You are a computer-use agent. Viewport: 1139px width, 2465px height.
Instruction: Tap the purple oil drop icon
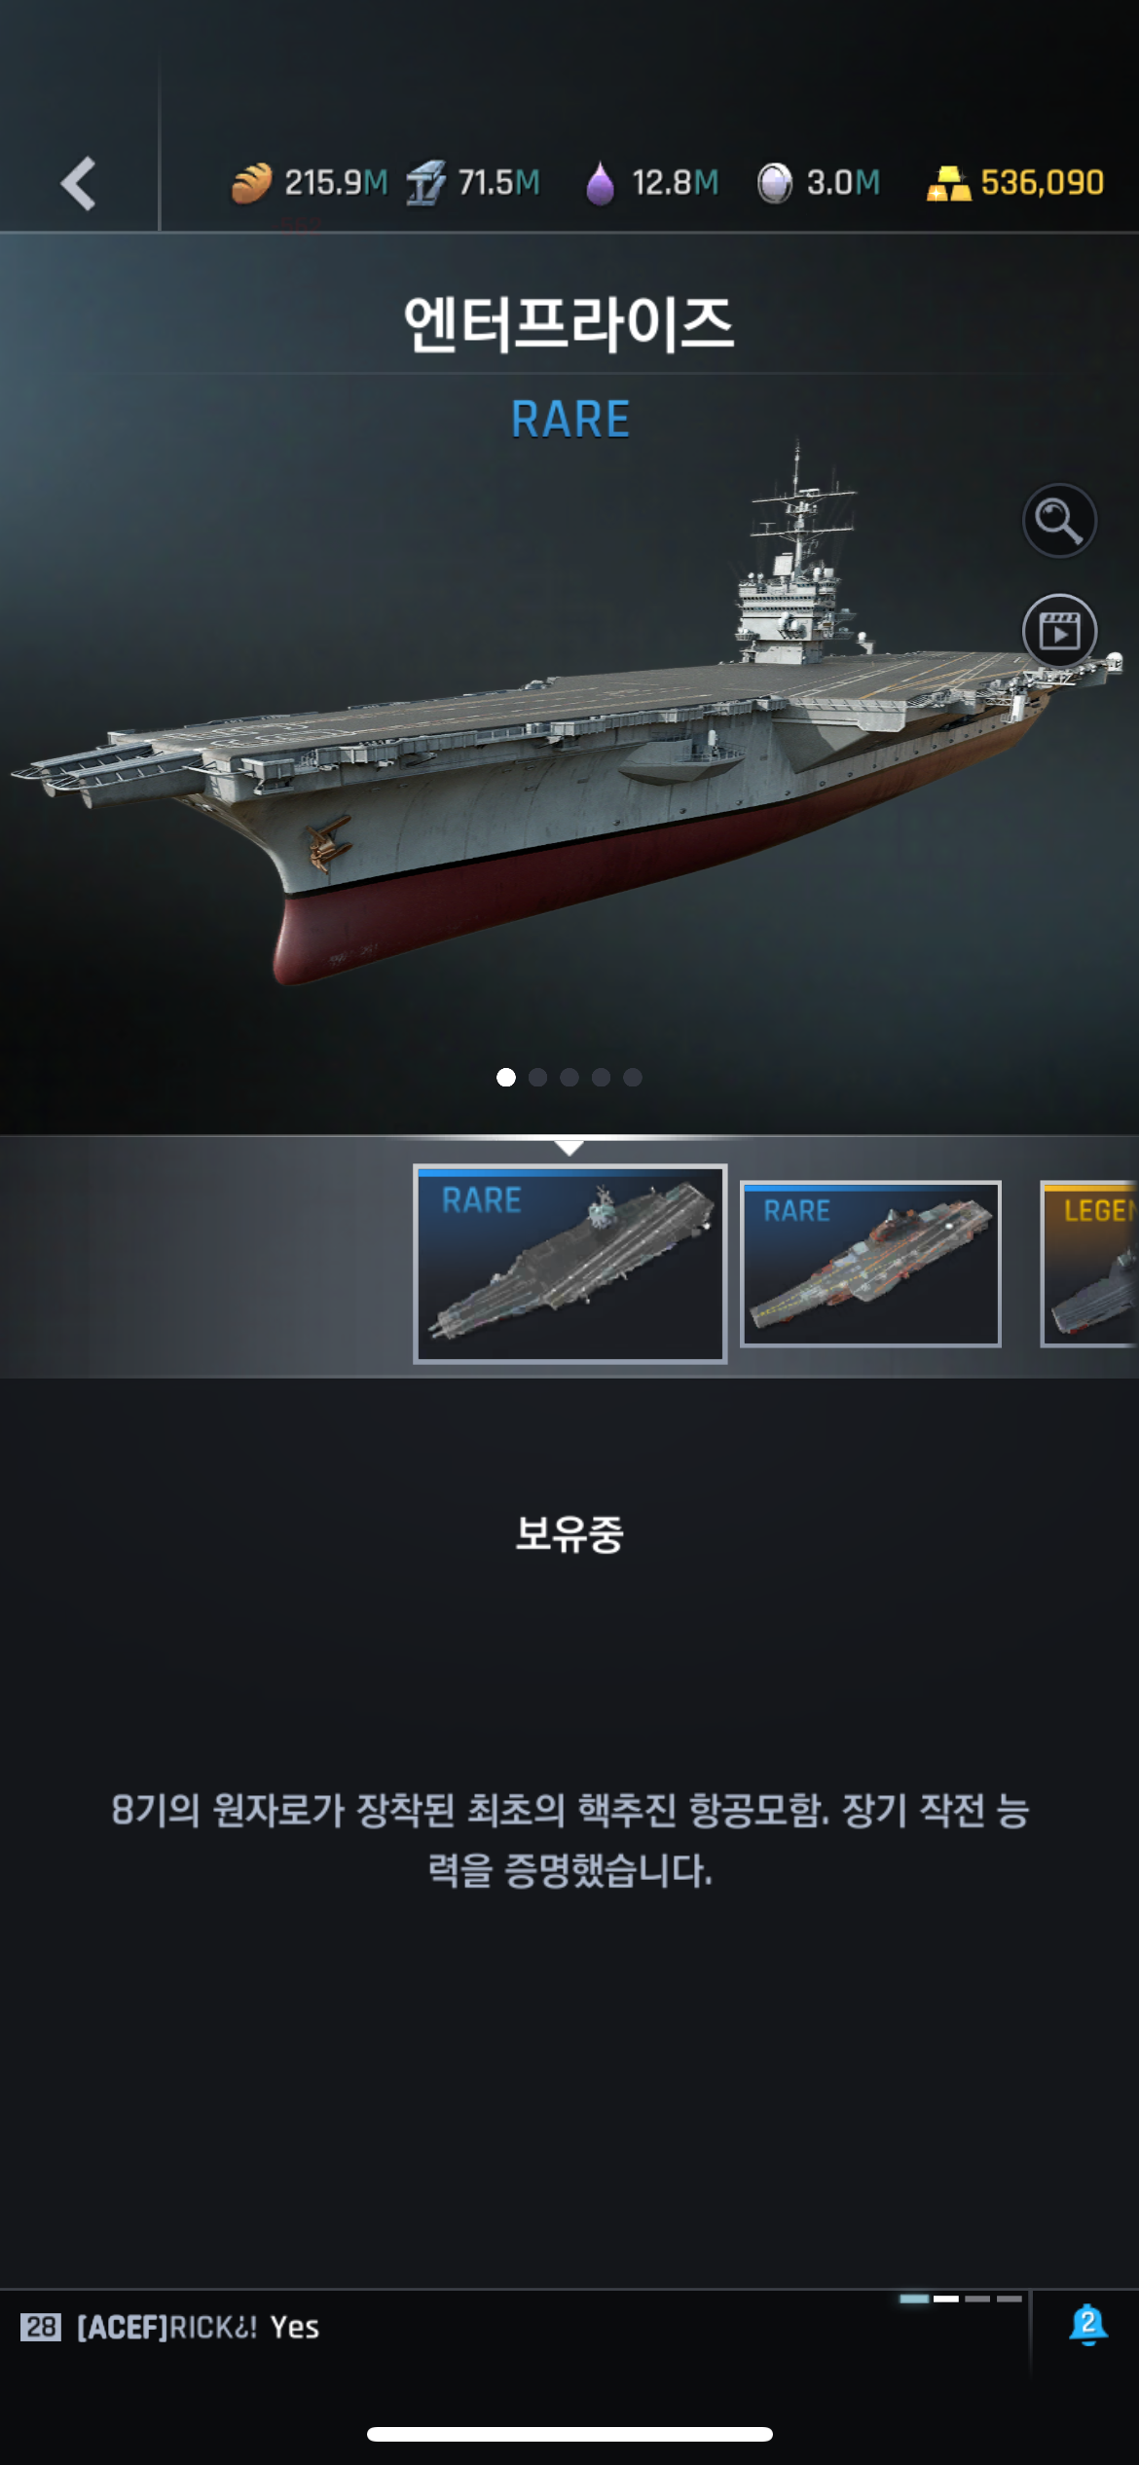[x=601, y=183]
